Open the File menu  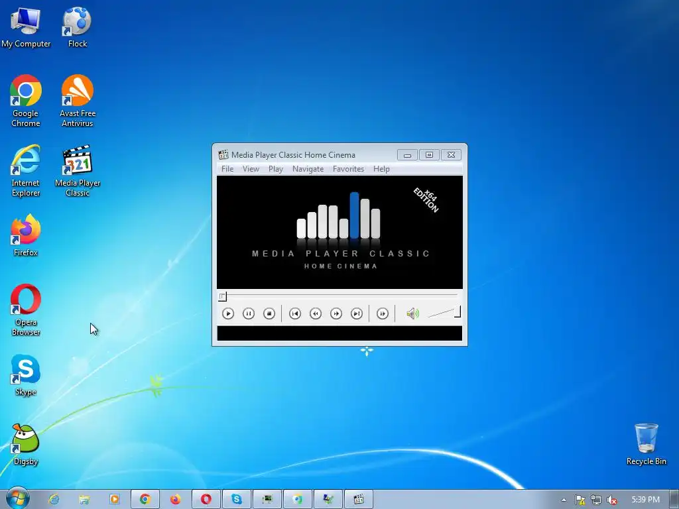click(227, 169)
